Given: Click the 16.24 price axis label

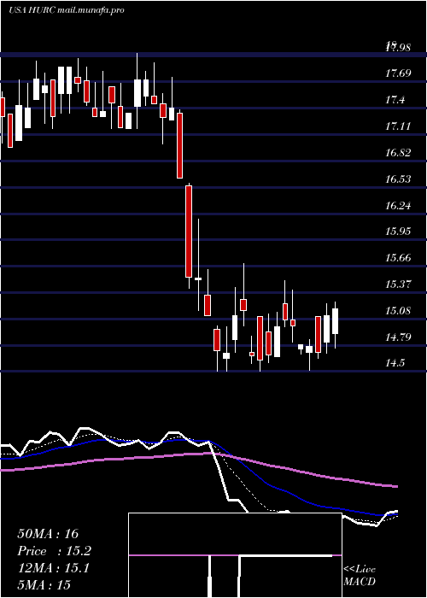Looking at the screenshot, I should pyautogui.click(x=398, y=206).
